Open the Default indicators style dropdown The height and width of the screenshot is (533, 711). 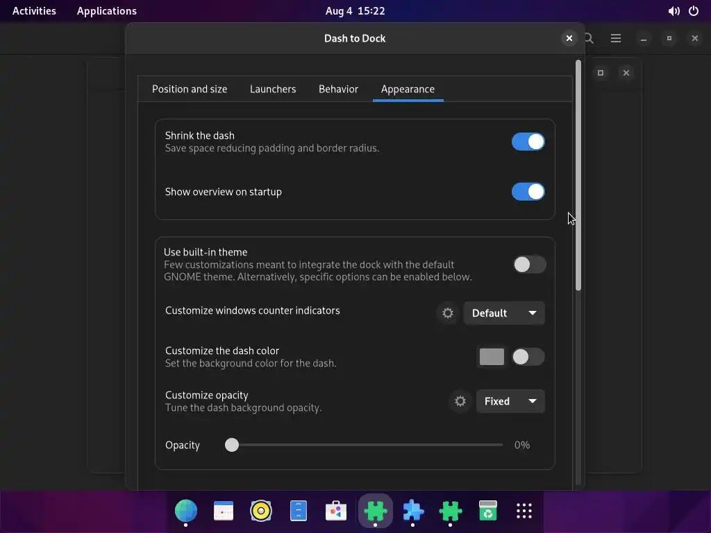click(x=504, y=313)
